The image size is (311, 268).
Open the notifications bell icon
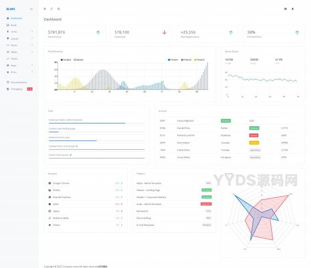(x=293, y=9)
